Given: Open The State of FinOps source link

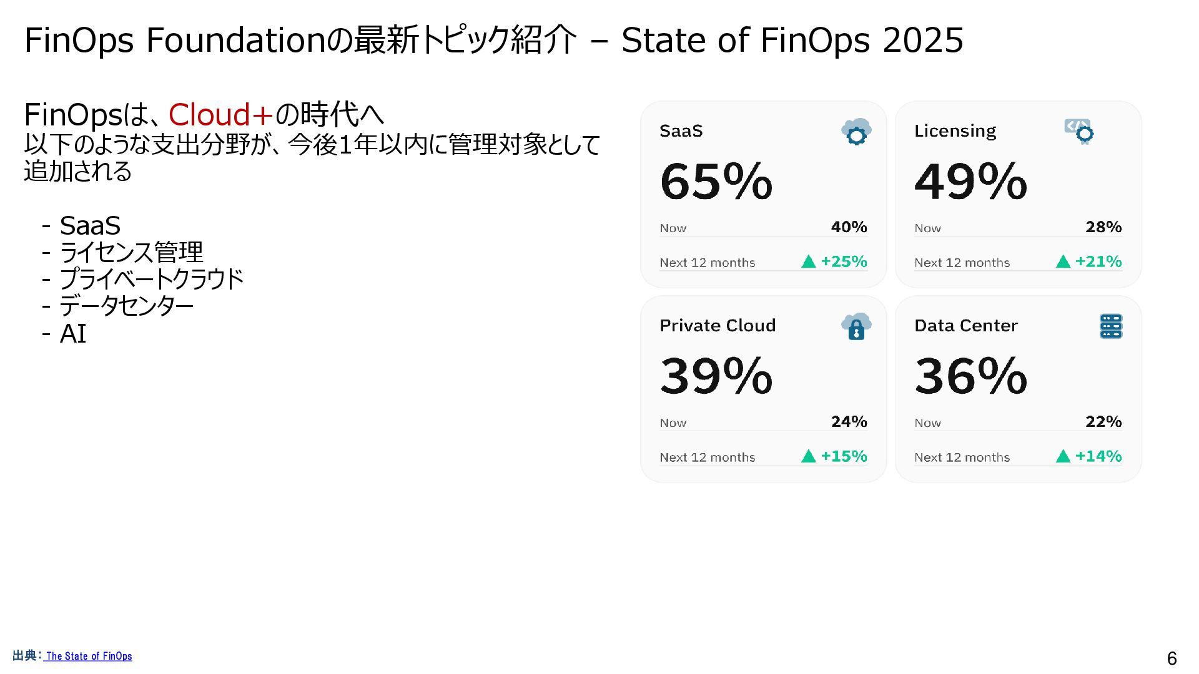Looking at the screenshot, I should pyautogui.click(x=89, y=656).
